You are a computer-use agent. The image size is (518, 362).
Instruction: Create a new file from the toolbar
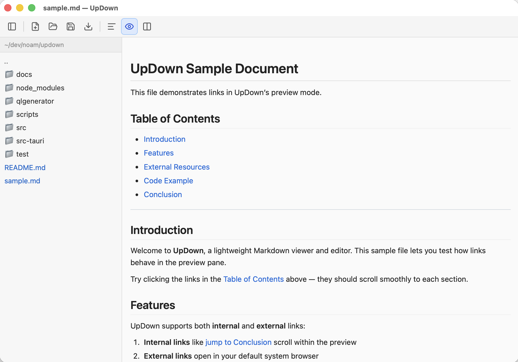[35, 26]
